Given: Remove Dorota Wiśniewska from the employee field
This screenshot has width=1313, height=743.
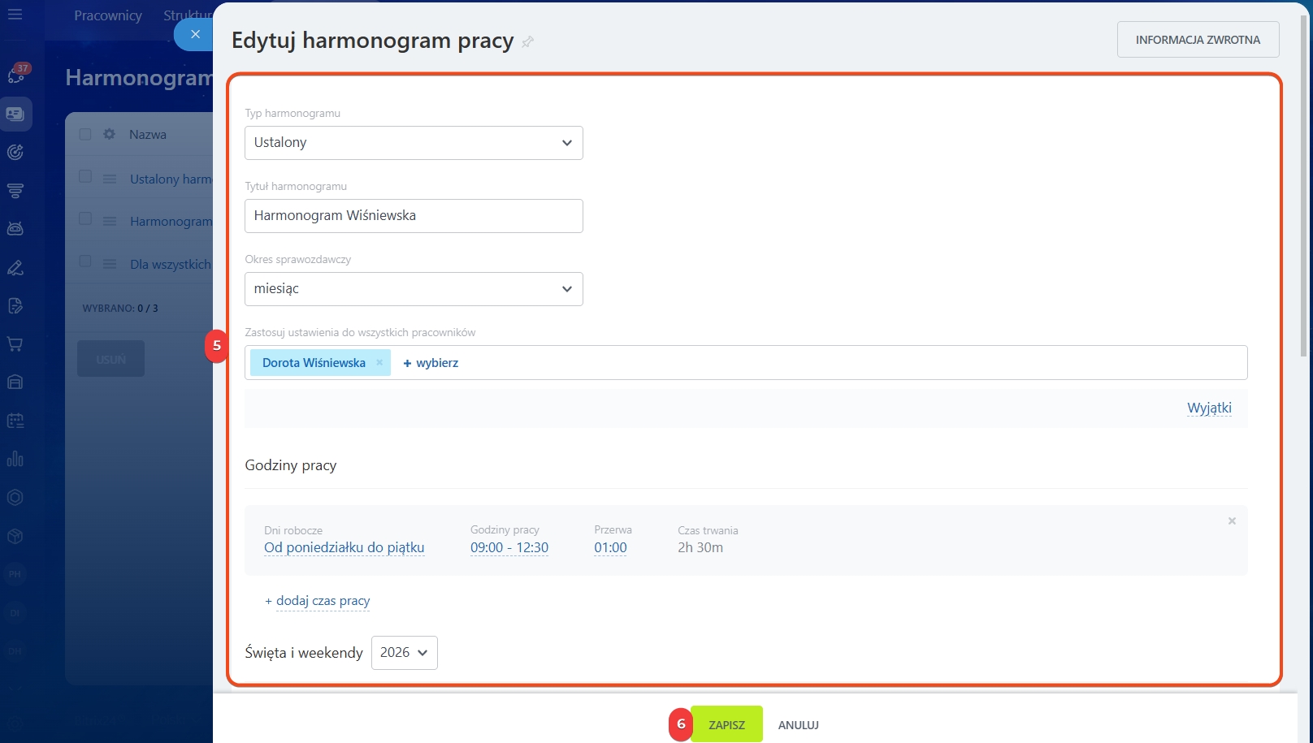Looking at the screenshot, I should coord(379,363).
